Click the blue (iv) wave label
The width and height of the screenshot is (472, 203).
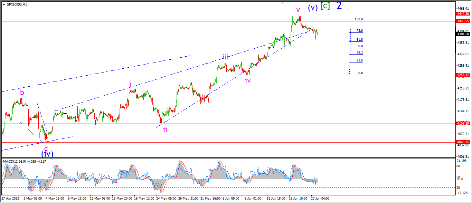pyautogui.click(x=47, y=154)
